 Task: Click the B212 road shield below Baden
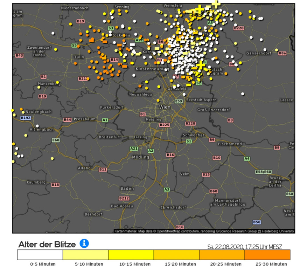point(124,198)
